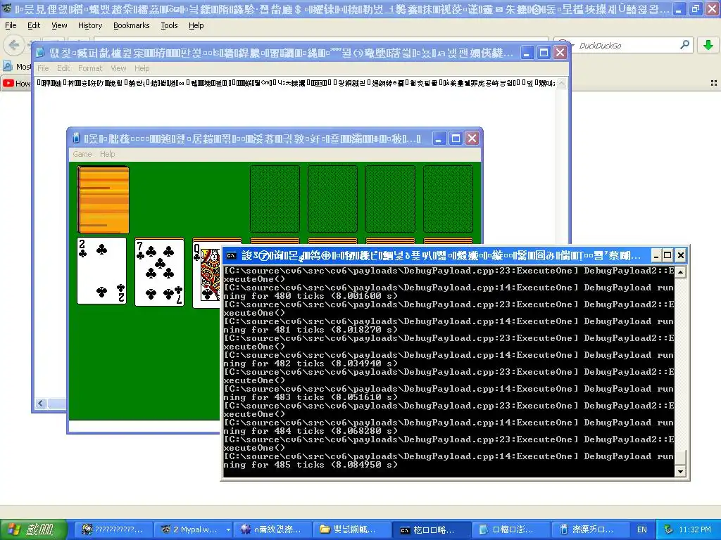
Task: Click the Notepad title bar document icon
Action: [40, 53]
